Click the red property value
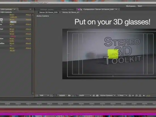The image size is (156, 117). click(13, 36)
